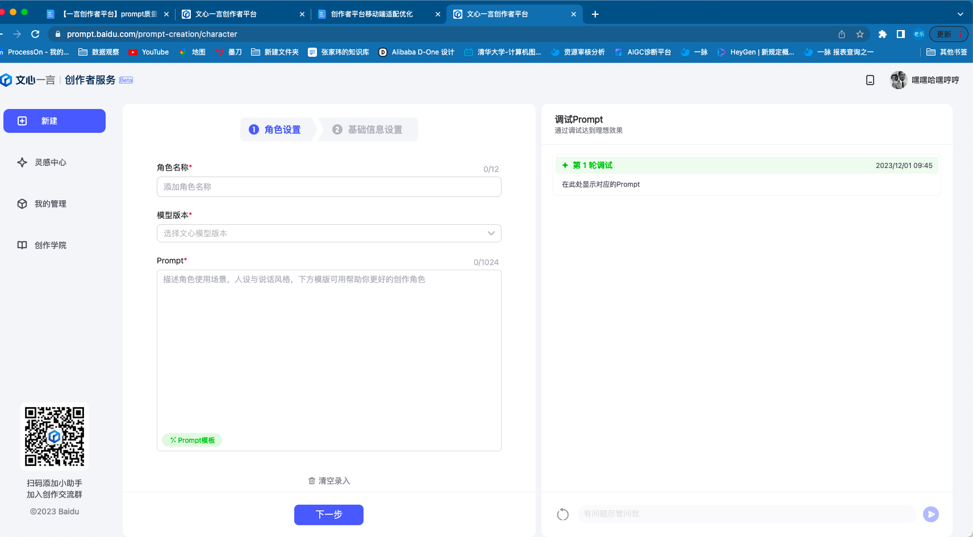This screenshot has height=537, width=973.
Task: Open 我的管理 in the sidebar
Action: (50, 204)
